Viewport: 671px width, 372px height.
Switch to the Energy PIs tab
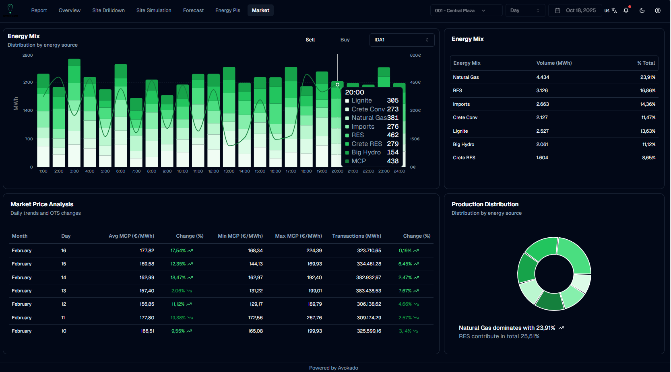click(228, 10)
